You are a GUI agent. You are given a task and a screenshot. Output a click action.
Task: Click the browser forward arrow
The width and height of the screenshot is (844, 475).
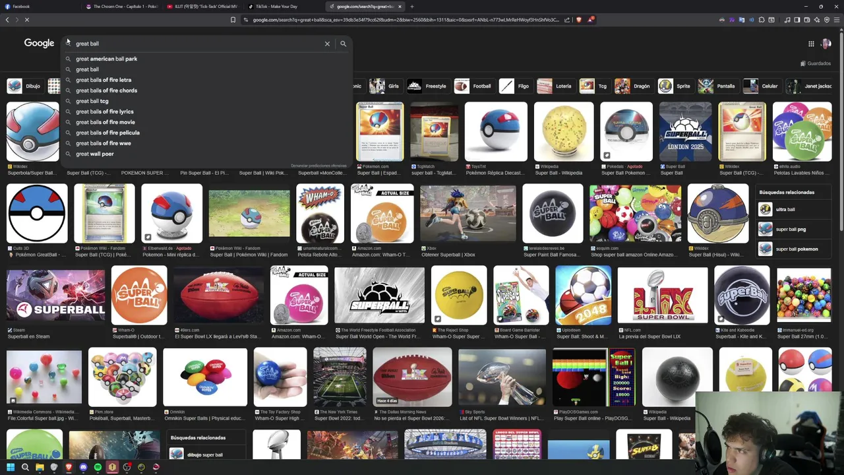(16, 20)
